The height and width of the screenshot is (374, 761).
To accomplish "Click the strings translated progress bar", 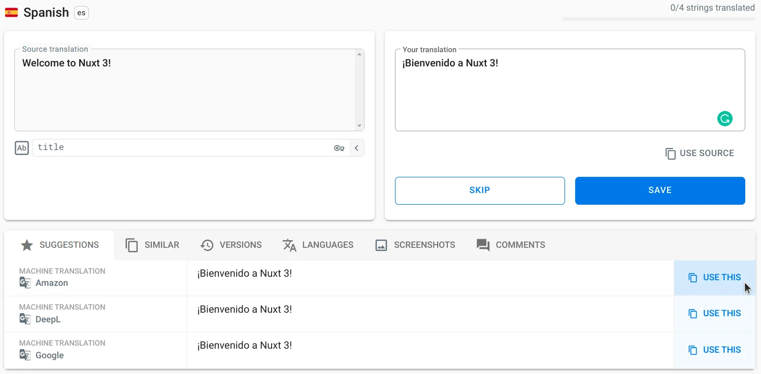I will point(658,19).
